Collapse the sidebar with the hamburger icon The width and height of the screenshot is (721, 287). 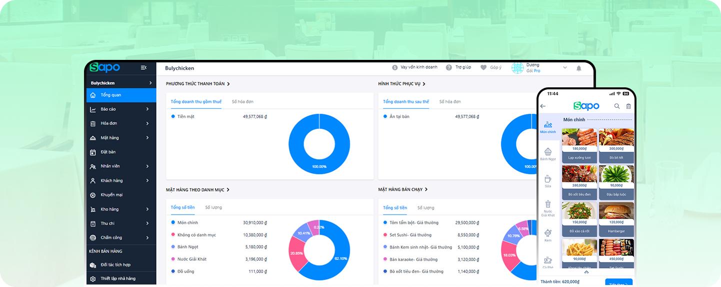(x=143, y=68)
